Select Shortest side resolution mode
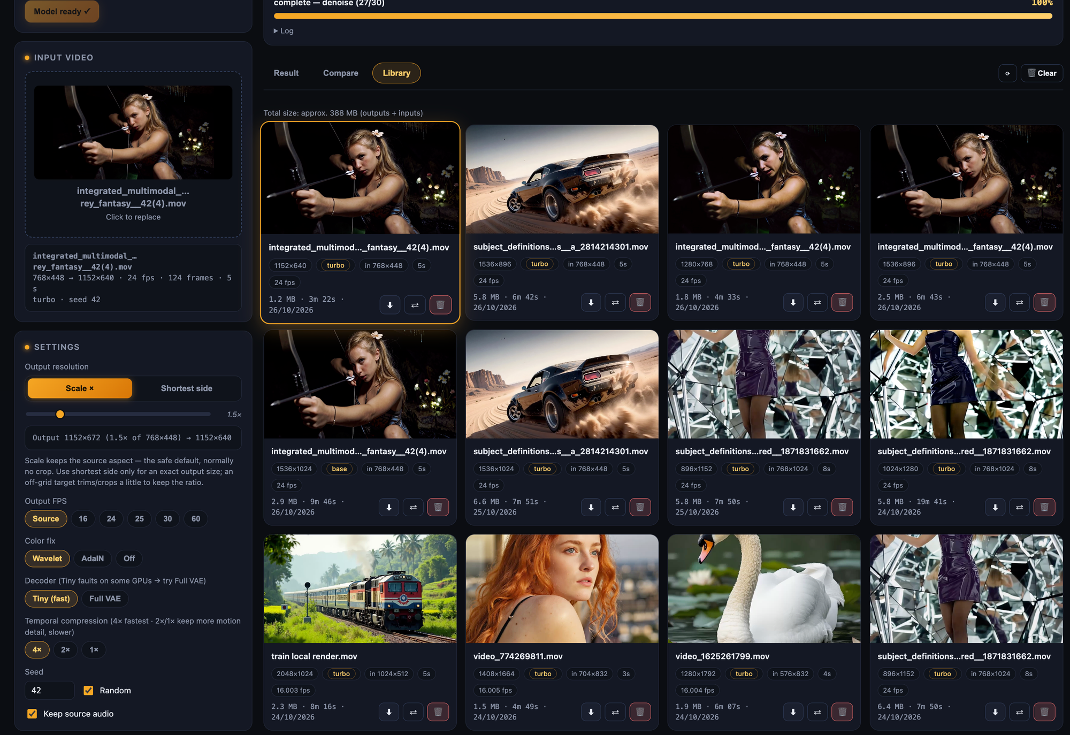Viewport: 1070px width, 735px height. point(187,388)
